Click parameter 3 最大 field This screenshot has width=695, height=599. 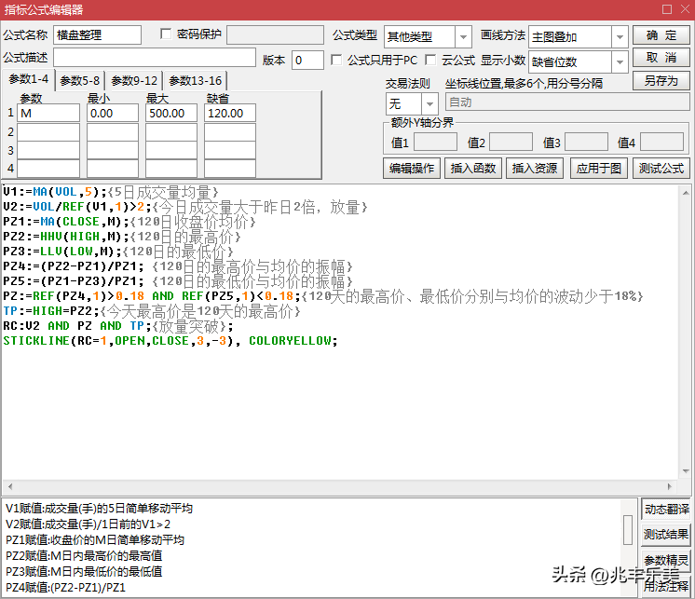point(171,151)
